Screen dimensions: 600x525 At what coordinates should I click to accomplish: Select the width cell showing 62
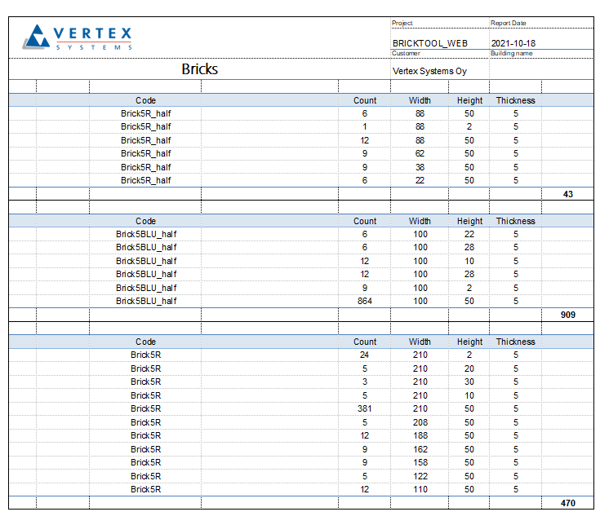(420, 153)
